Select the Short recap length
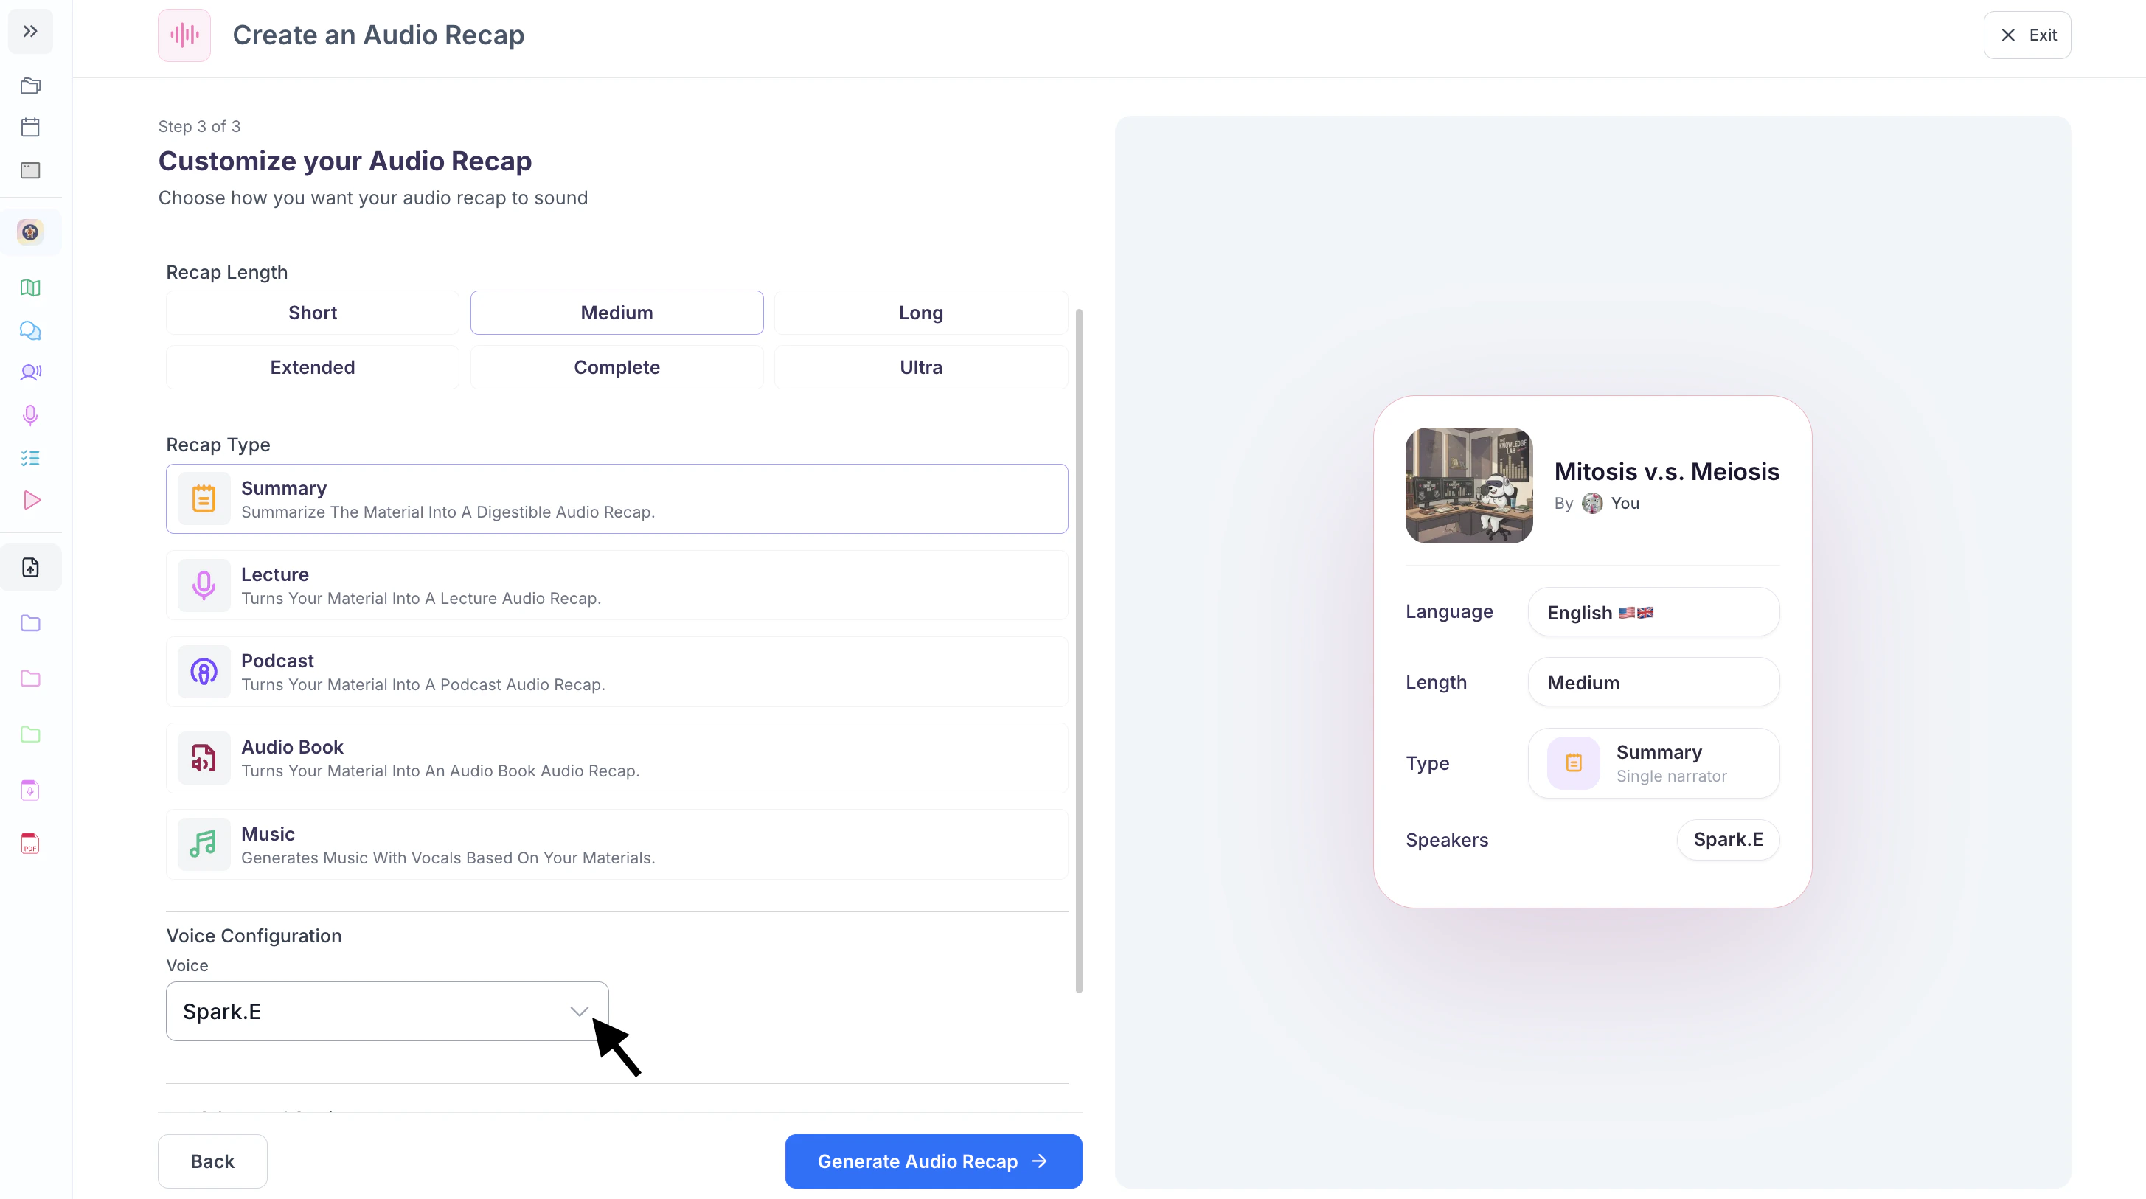Viewport: 2146px width, 1199px height. [x=313, y=313]
